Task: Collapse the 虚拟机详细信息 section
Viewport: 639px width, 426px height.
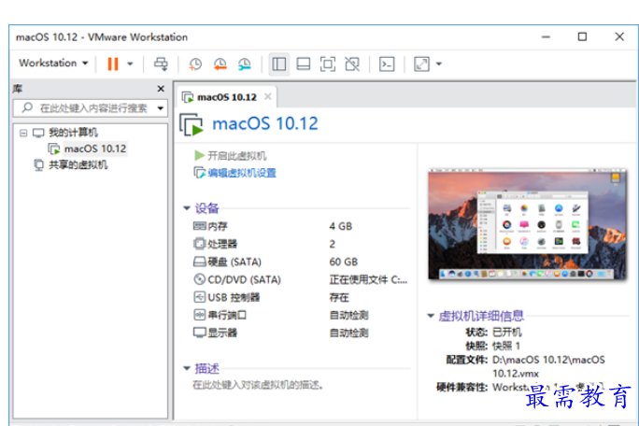Action: [431, 316]
